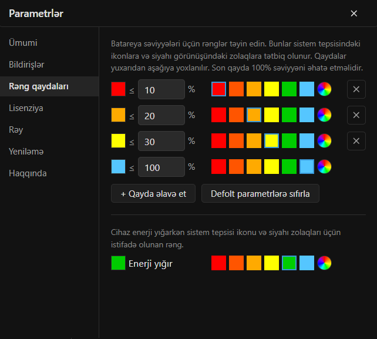
Task: Open custom color wheel for 100% rule
Action: tap(324, 166)
